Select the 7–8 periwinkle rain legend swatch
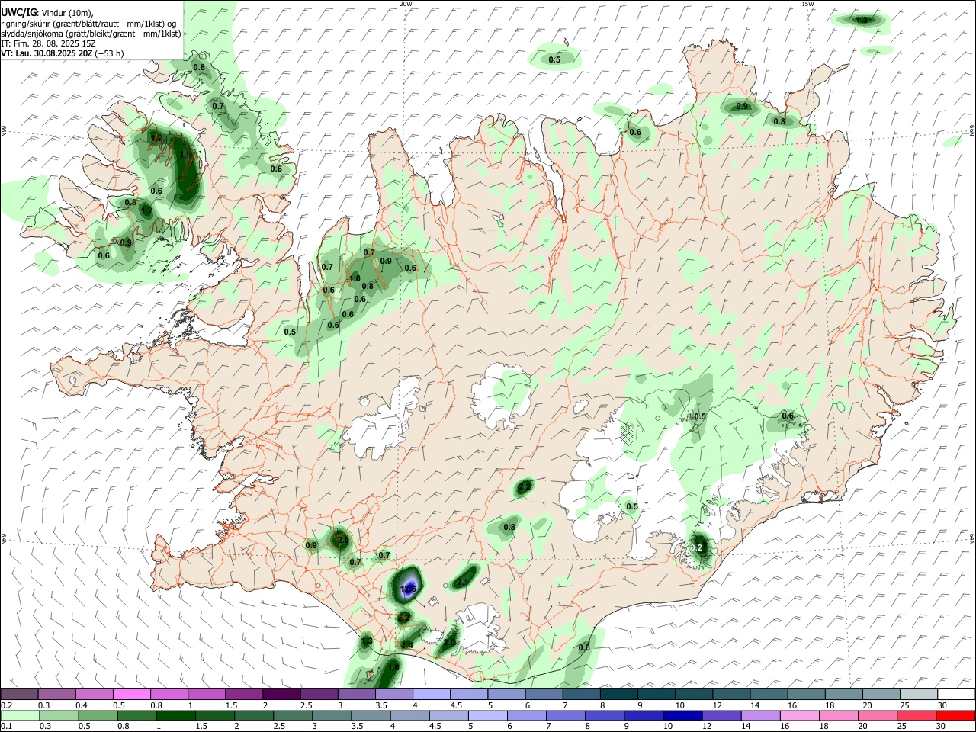 pos(565,715)
